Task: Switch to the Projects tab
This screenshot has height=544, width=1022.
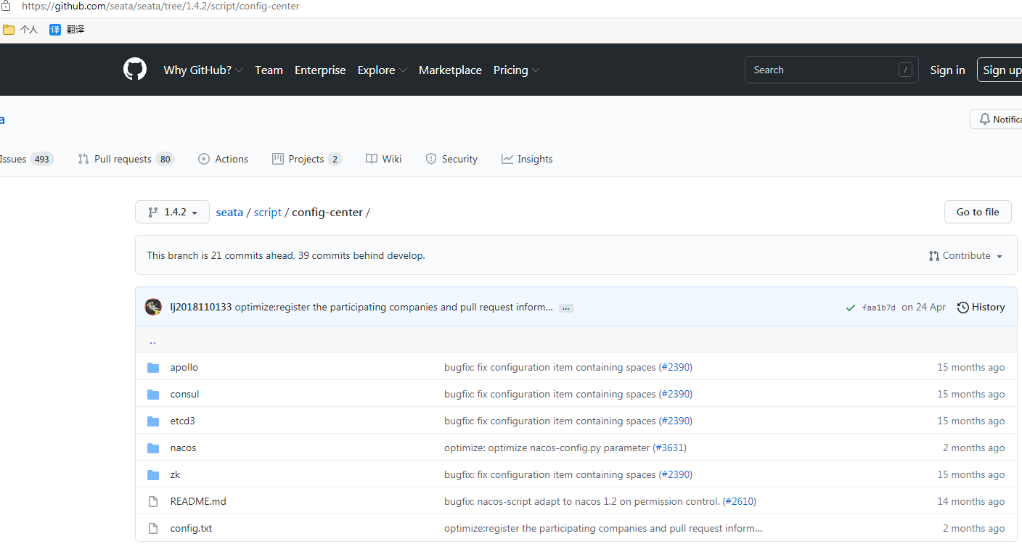Action: 307,159
